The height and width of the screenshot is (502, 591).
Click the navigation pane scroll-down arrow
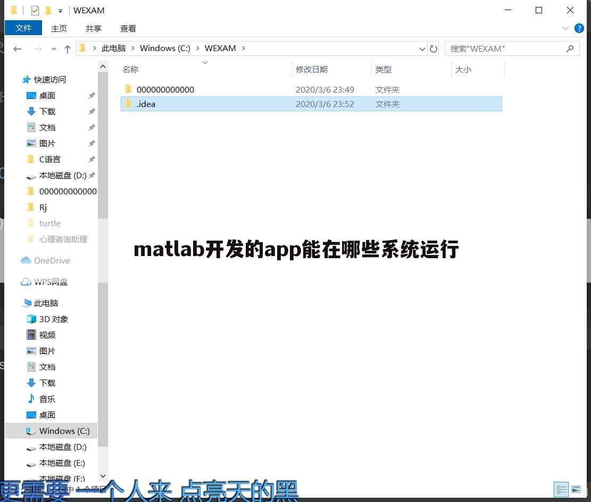click(103, 476)
